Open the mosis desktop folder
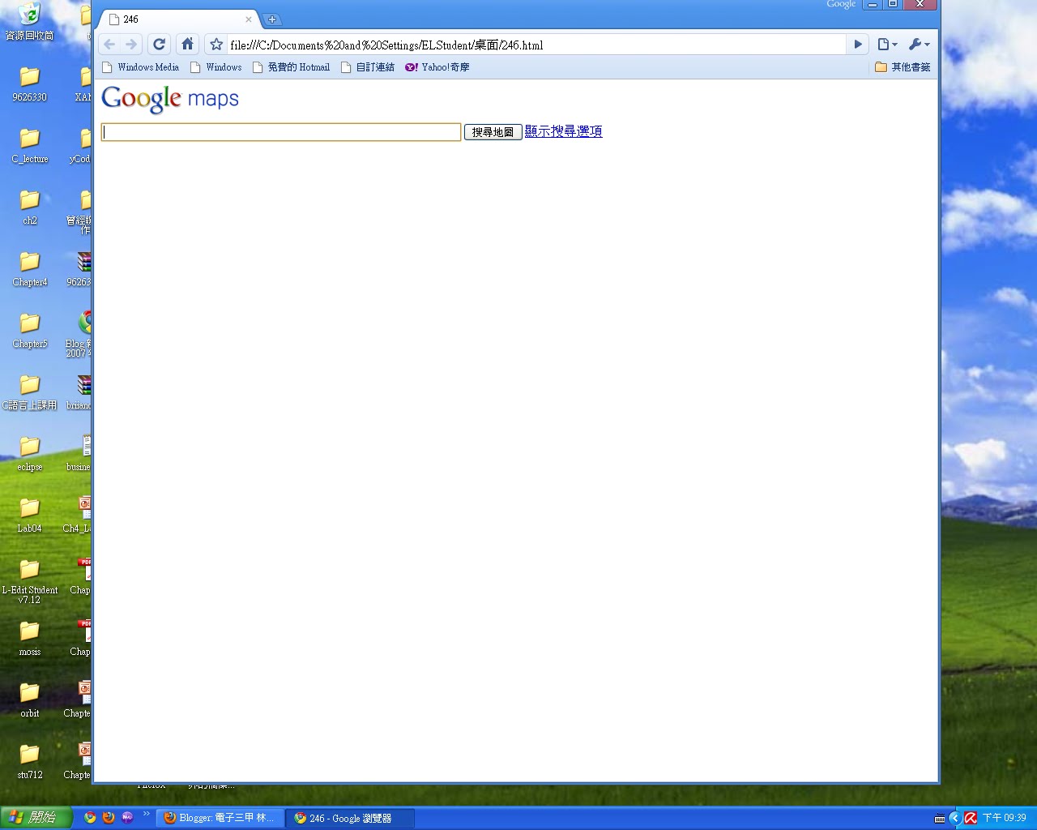This screenshot has height=830, width=1037. click(x=29, y=638)
